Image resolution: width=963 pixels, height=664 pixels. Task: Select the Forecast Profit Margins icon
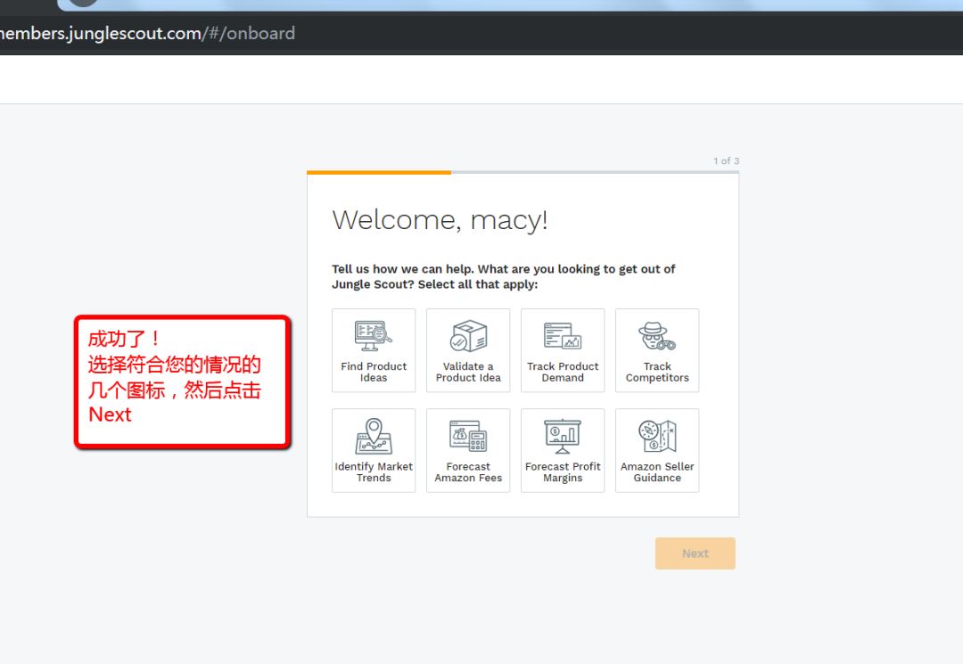coord(563,437)
